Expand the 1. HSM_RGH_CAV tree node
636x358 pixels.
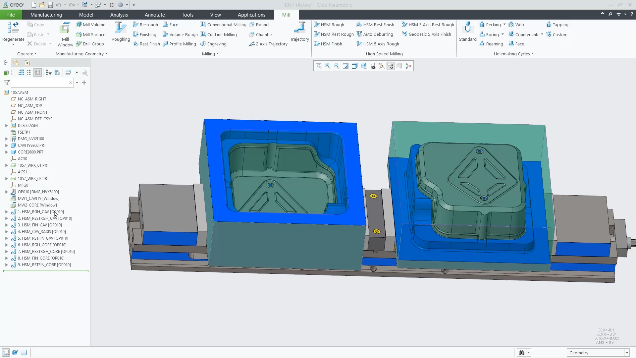pos(6,212)
